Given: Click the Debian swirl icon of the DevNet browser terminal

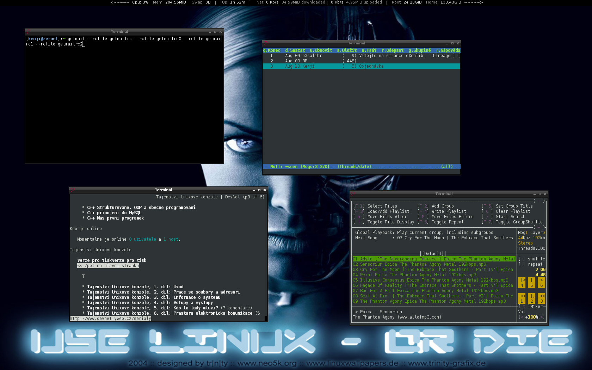Looking at the screenshot, I should coord(73,190).
